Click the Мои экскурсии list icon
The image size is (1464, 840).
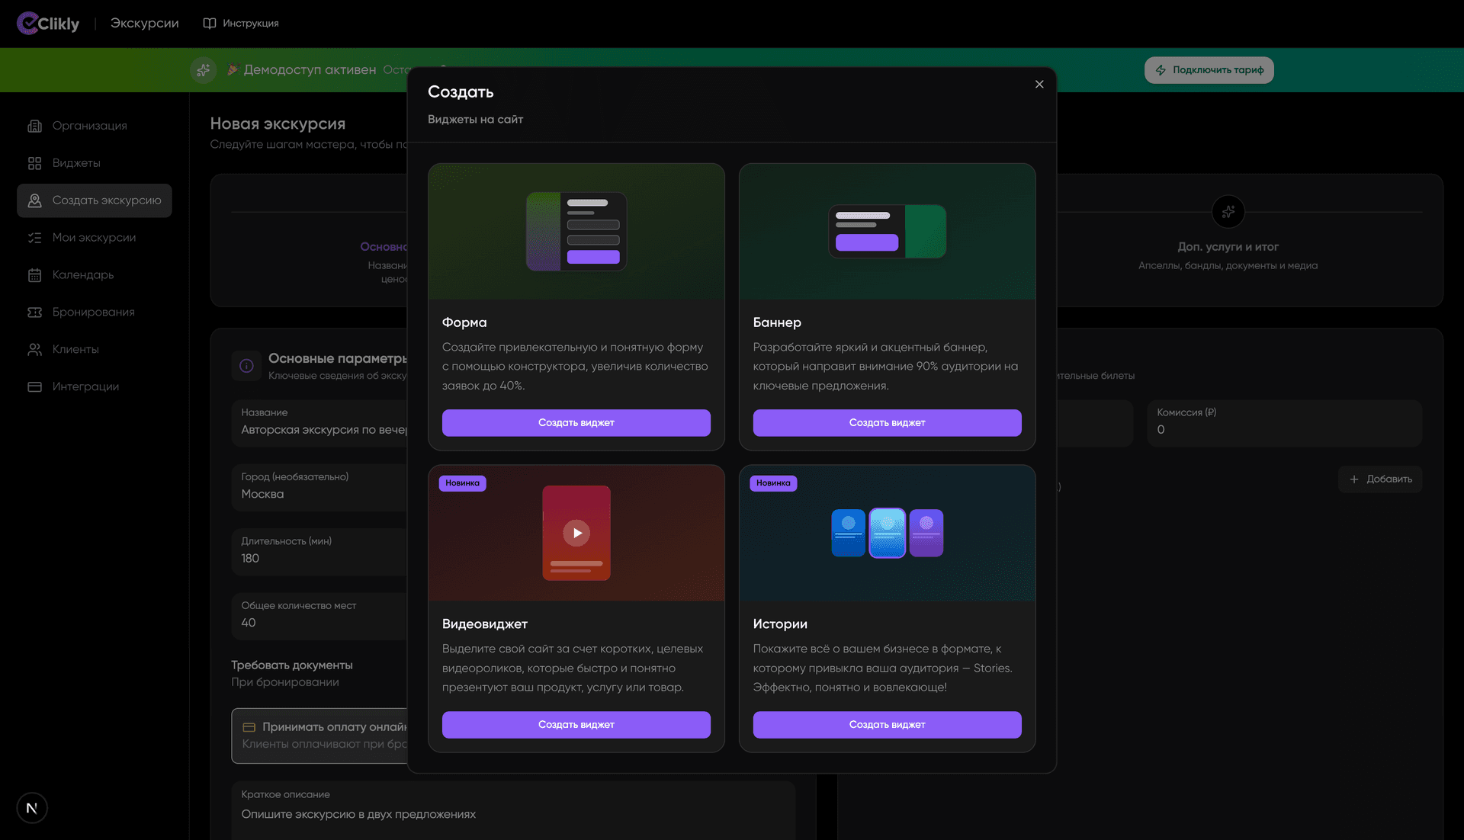pyautogui.click(x=34, y=238)
